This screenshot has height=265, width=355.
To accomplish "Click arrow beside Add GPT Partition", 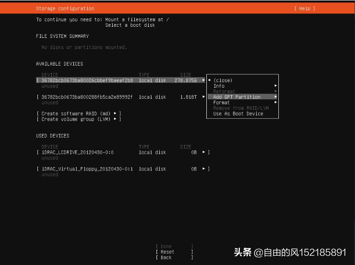I will pos(276,96).
